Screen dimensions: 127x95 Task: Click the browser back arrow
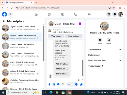[3, 8]
